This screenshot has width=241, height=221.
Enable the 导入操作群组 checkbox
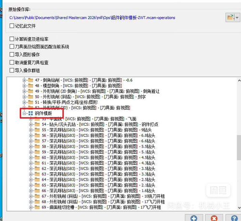point(12,70)
